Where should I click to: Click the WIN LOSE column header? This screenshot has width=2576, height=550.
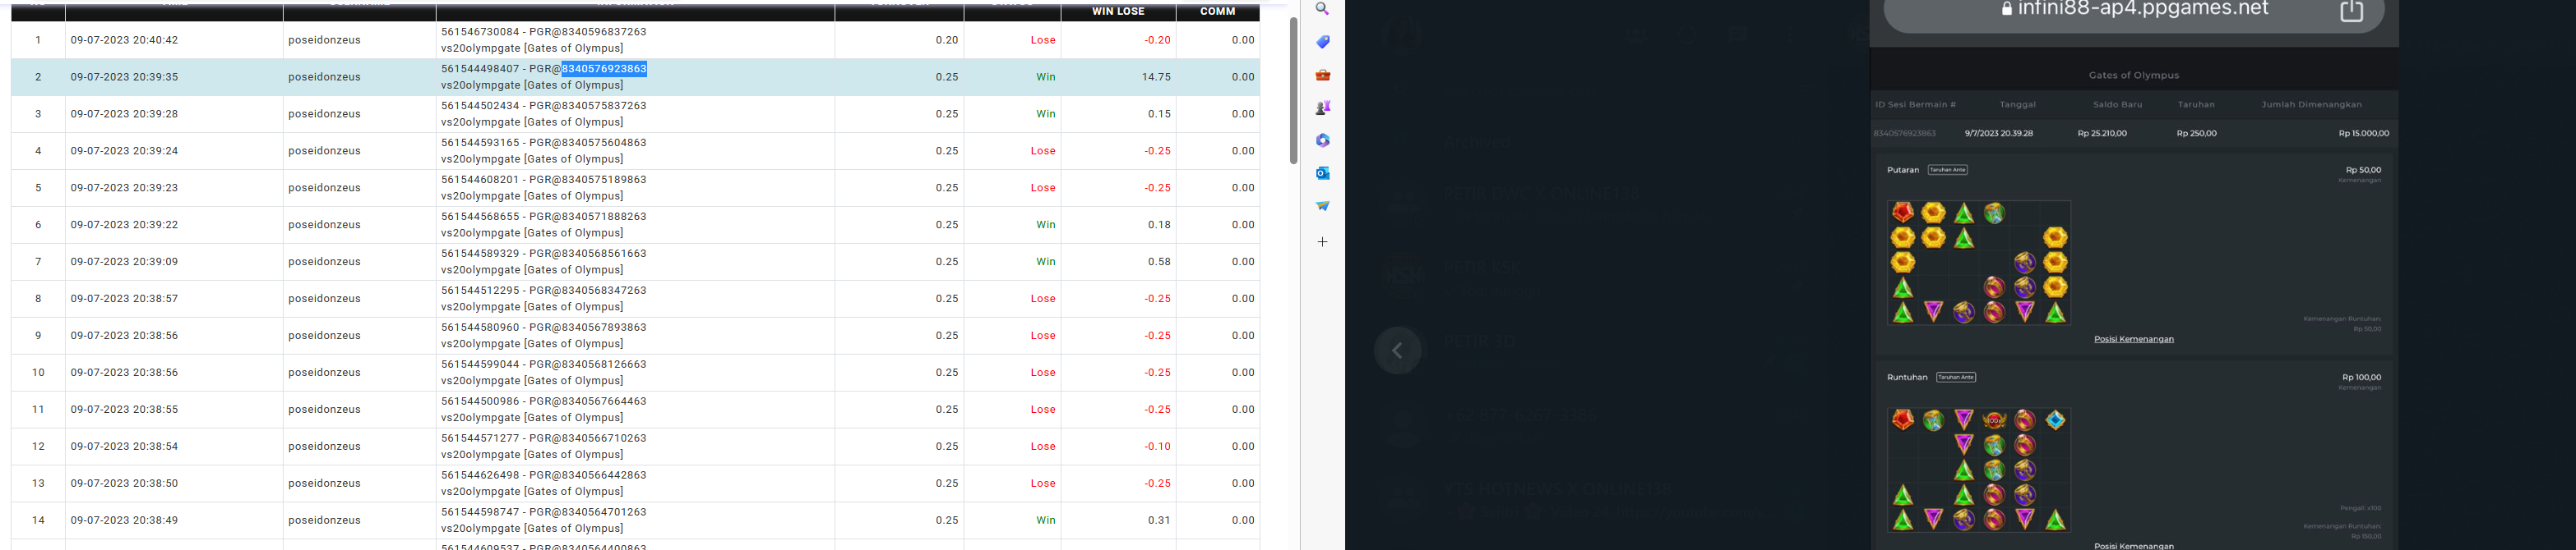[x=1117, y=12]
